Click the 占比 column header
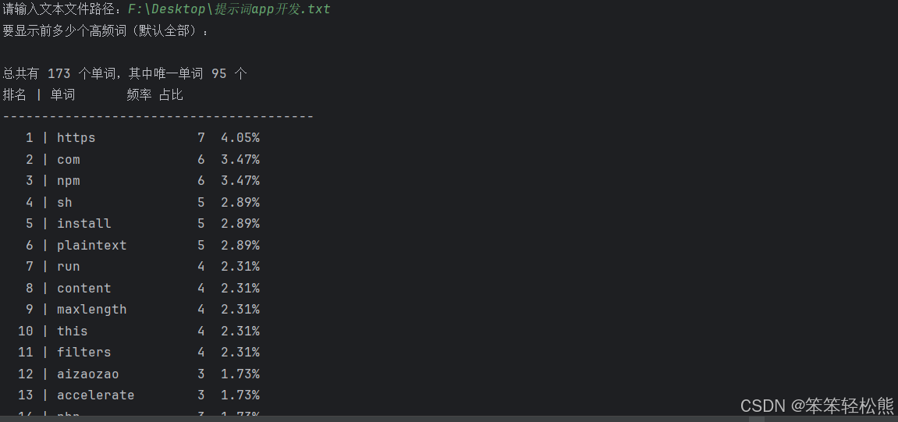This screenshot has width=898, height=422. click(x=171, y=94)
